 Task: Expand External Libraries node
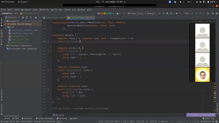[x=5, y=45]
